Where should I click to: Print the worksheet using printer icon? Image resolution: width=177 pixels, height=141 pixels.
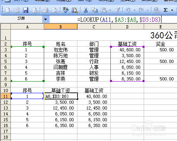[x=45, y=10]
